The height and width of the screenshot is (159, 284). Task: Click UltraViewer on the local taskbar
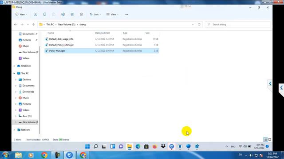69,155
